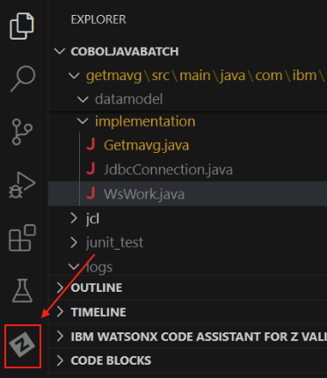Open the Explorer files icon in activity bar

22,26
